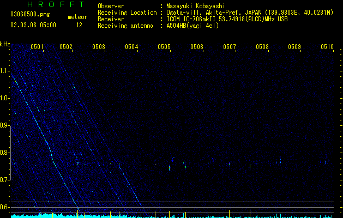343x218 pixels.
Task: Click the ICOM IC-706mkII receiver text
Action: click(x=227, y=19)
